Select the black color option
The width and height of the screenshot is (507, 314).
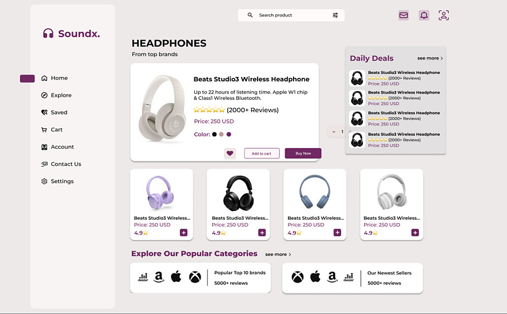tap(214, 134)
